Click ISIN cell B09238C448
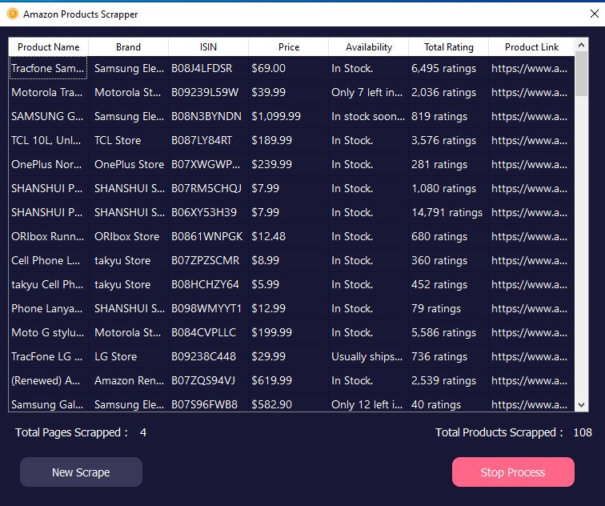605x506 pixels. tap(208, 356)
